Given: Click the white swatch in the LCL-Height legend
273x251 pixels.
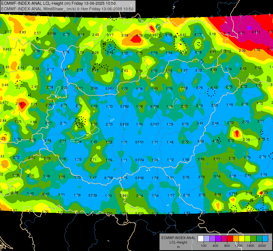Looking at the screenshot, I should [201, 239].
